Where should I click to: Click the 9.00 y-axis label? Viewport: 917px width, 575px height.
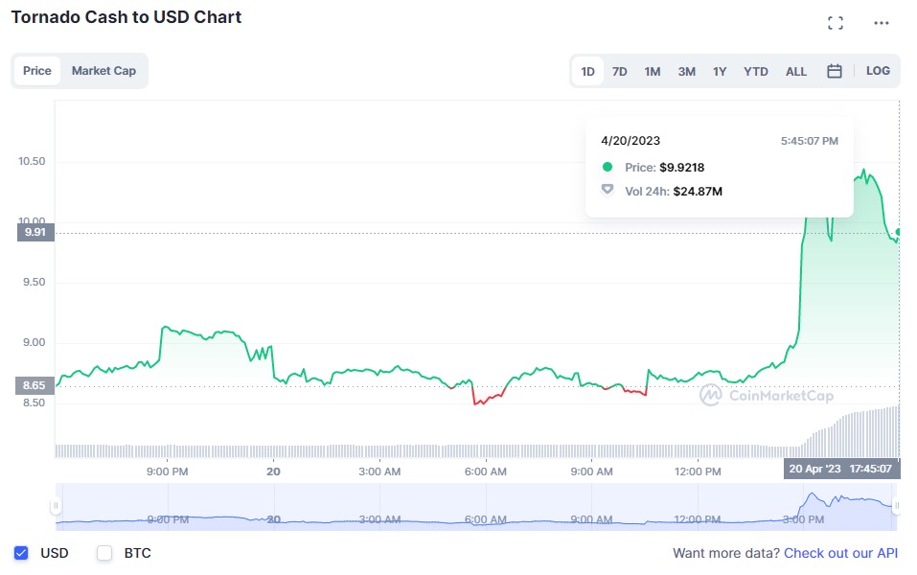coord(34,343)
